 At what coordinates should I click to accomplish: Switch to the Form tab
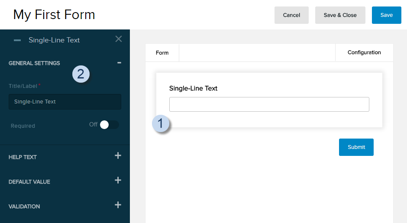pos(162,53)
